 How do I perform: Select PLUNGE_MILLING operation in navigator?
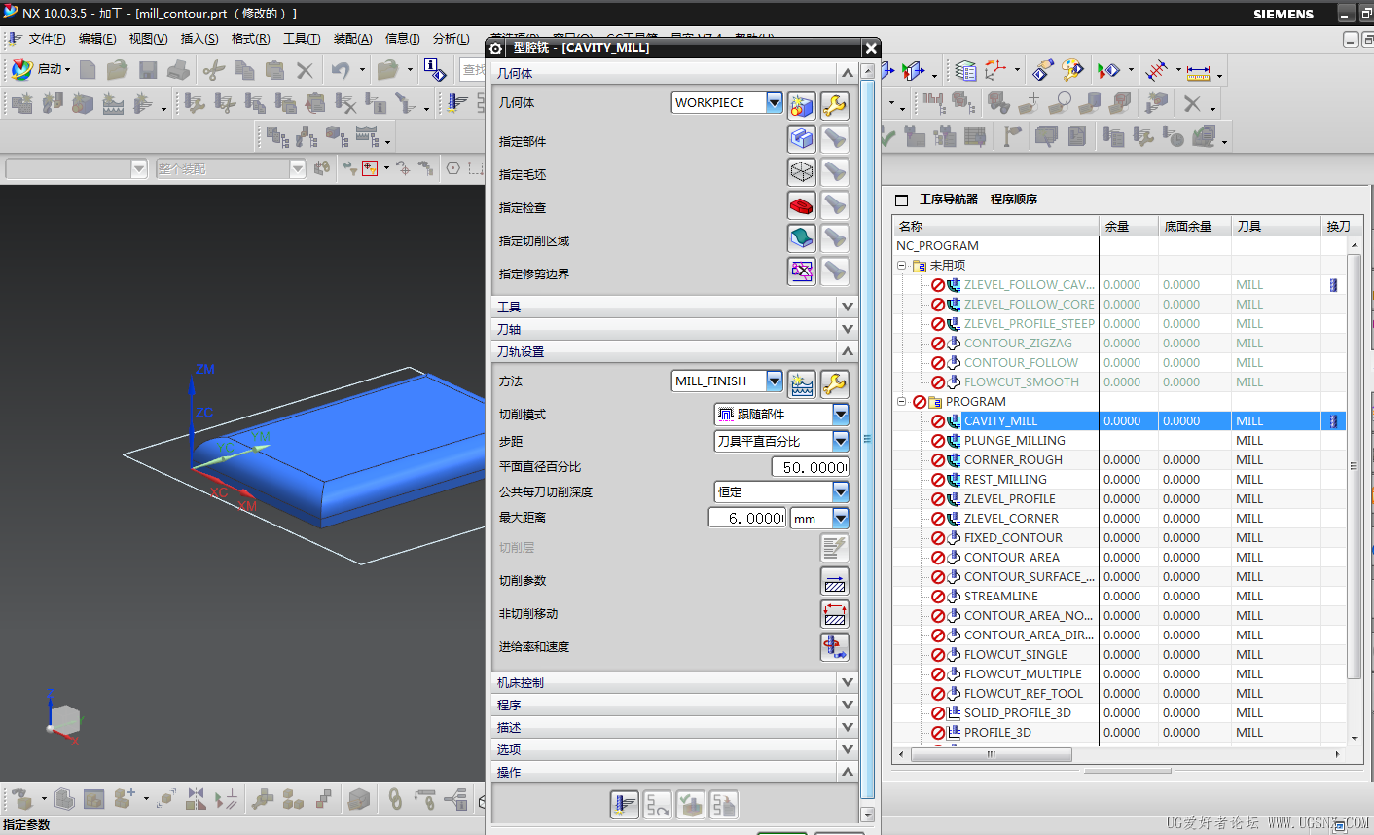point(1014,440)
